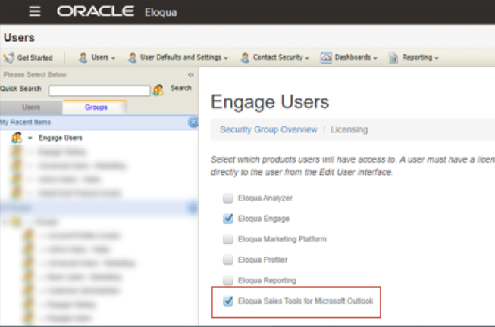
Task: Click the Get Started icon
Action: pos(9,58)
